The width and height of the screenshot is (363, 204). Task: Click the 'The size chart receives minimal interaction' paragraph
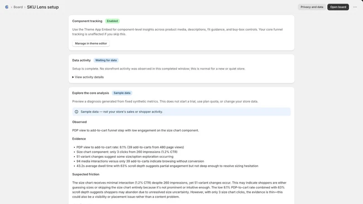coord(179,189)
